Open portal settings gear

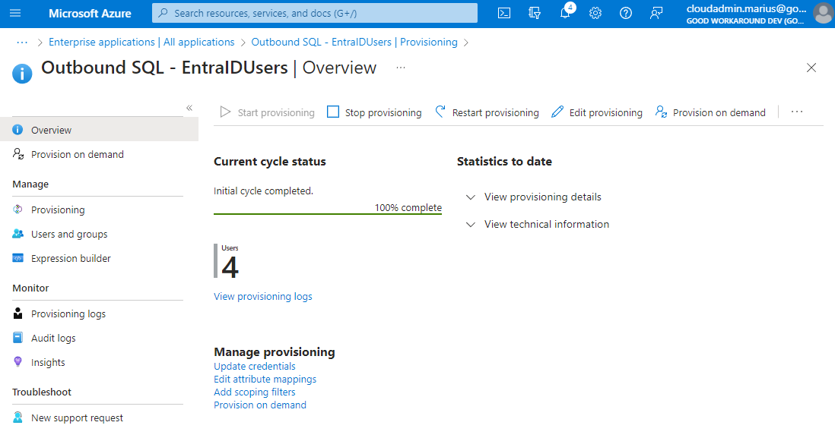pyautogui.click(x=595, y=13)
